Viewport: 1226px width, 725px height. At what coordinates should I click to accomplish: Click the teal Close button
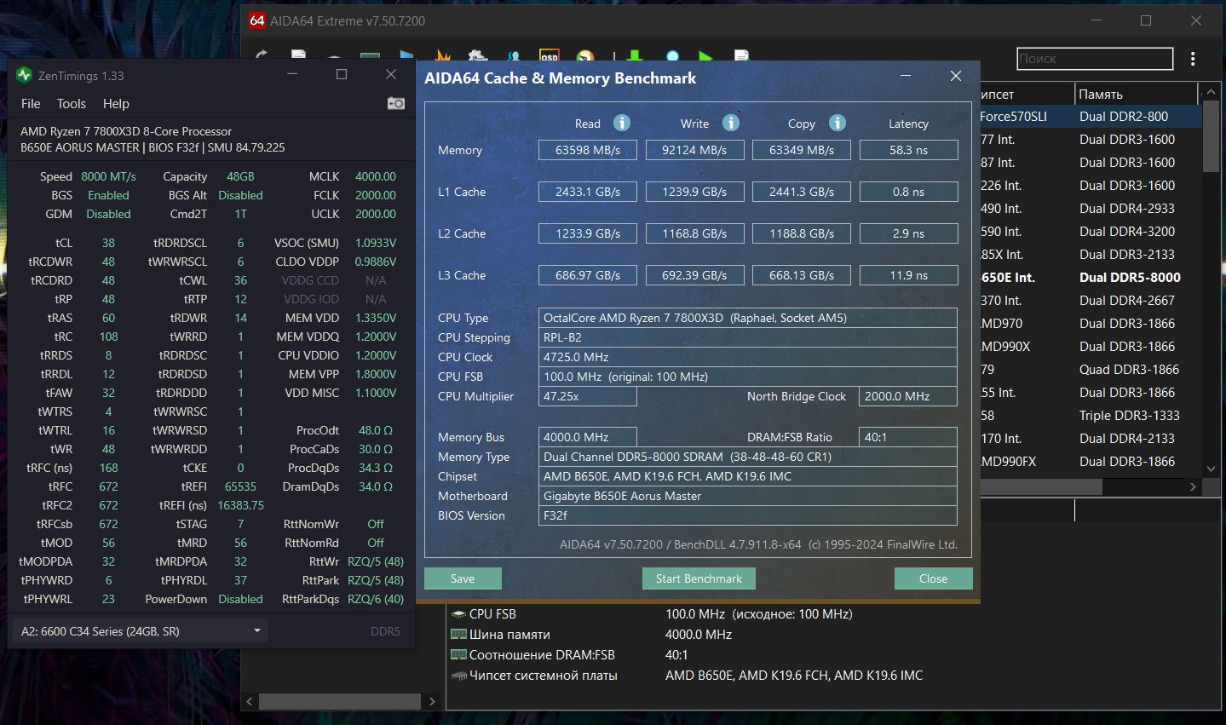933,578
